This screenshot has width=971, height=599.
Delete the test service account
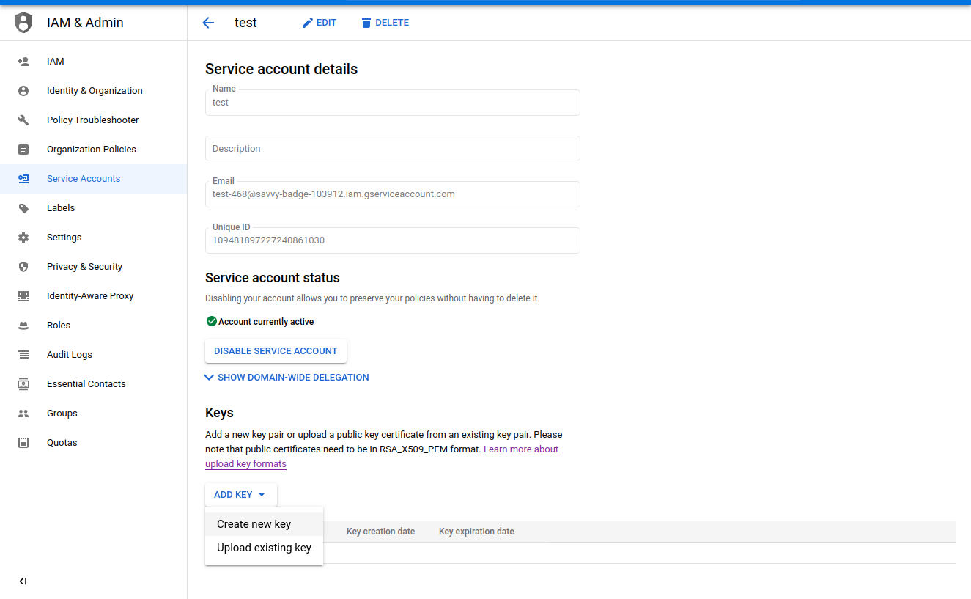coord(385,23)
